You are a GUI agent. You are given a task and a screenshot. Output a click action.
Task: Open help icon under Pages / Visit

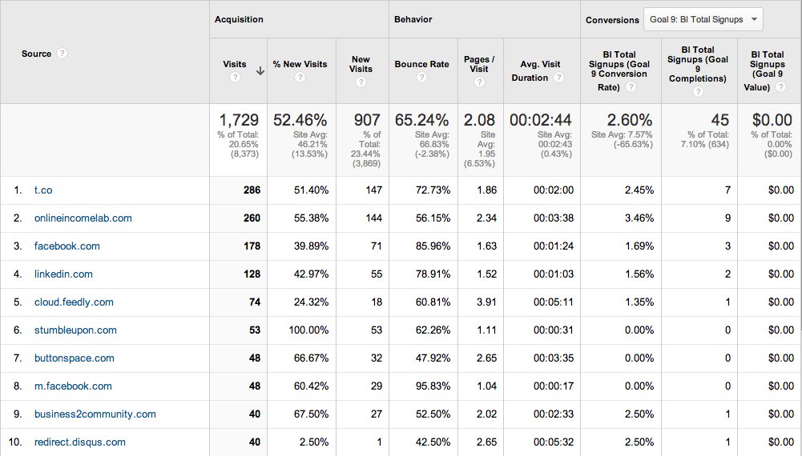(479, 82)
